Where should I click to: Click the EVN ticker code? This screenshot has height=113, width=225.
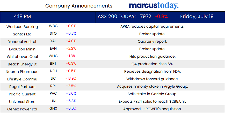tap(53, 49)
